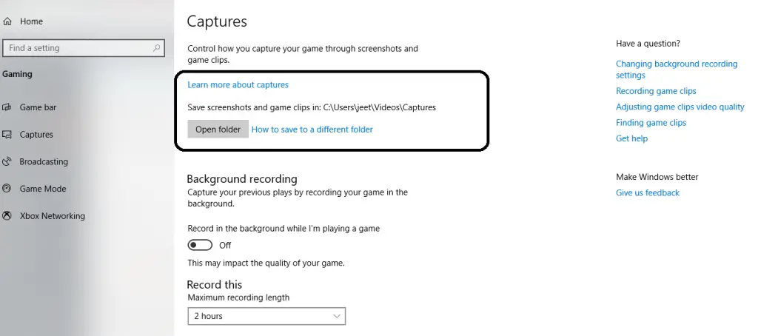Click the Xbox Networking icon

[x=7, y=215]
